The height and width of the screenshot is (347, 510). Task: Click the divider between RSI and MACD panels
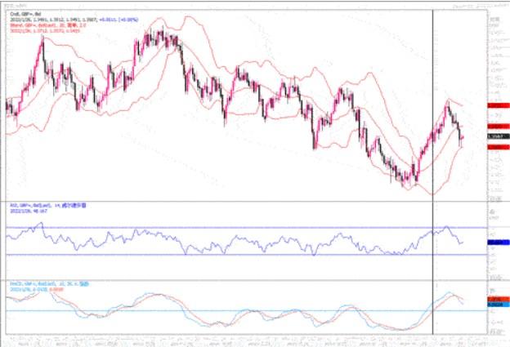245,280
